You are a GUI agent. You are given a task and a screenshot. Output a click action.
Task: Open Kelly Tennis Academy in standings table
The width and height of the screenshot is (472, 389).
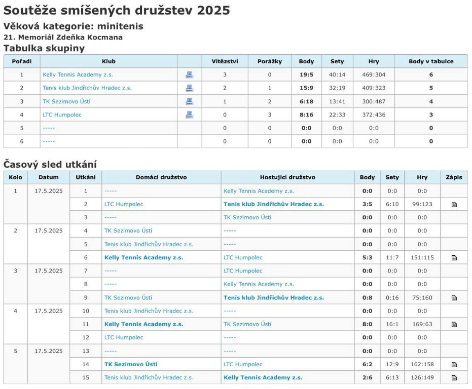[78, 74]
